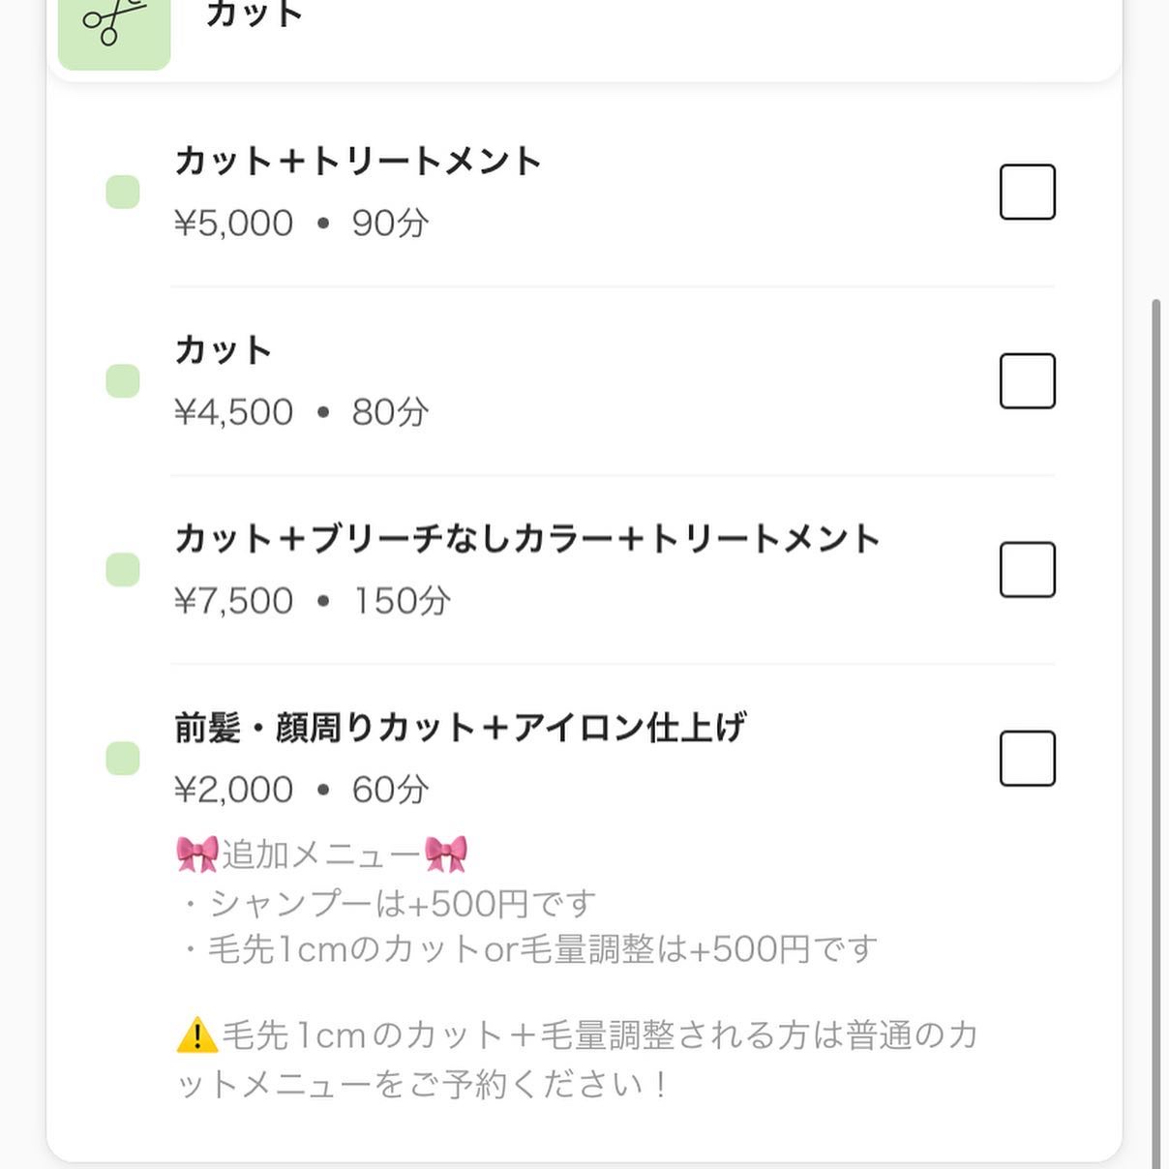Image resolution: width=1169 pixels, height=1169 pixels.
Task: Select the カット+ブリーチなしカラー+トリートメント checkbox
Action: point(1027,570)
